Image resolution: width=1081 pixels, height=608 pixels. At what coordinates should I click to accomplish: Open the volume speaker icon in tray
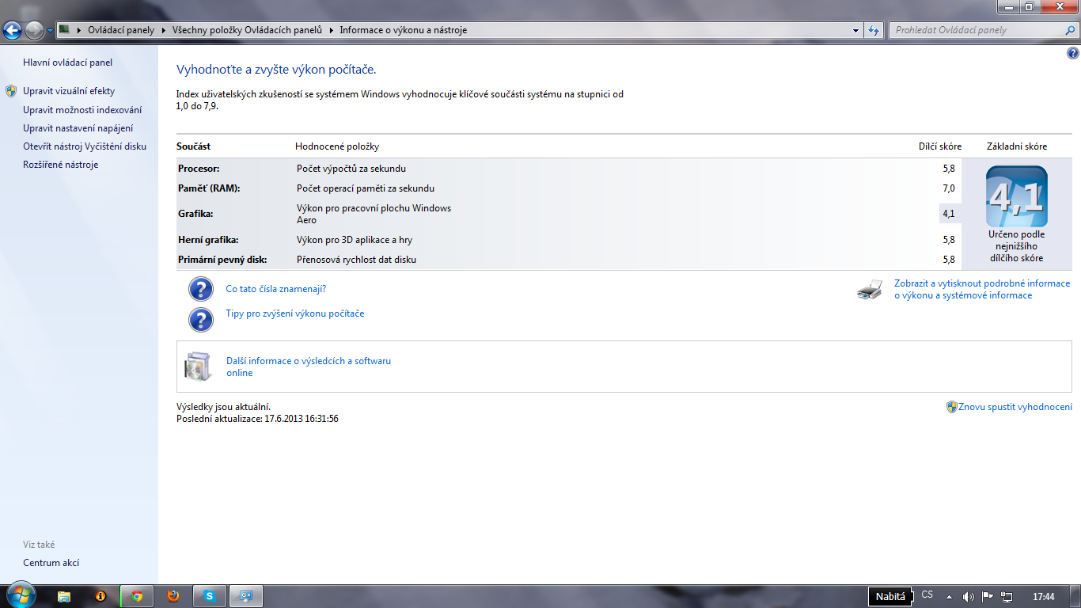click(x=969, y=596)
